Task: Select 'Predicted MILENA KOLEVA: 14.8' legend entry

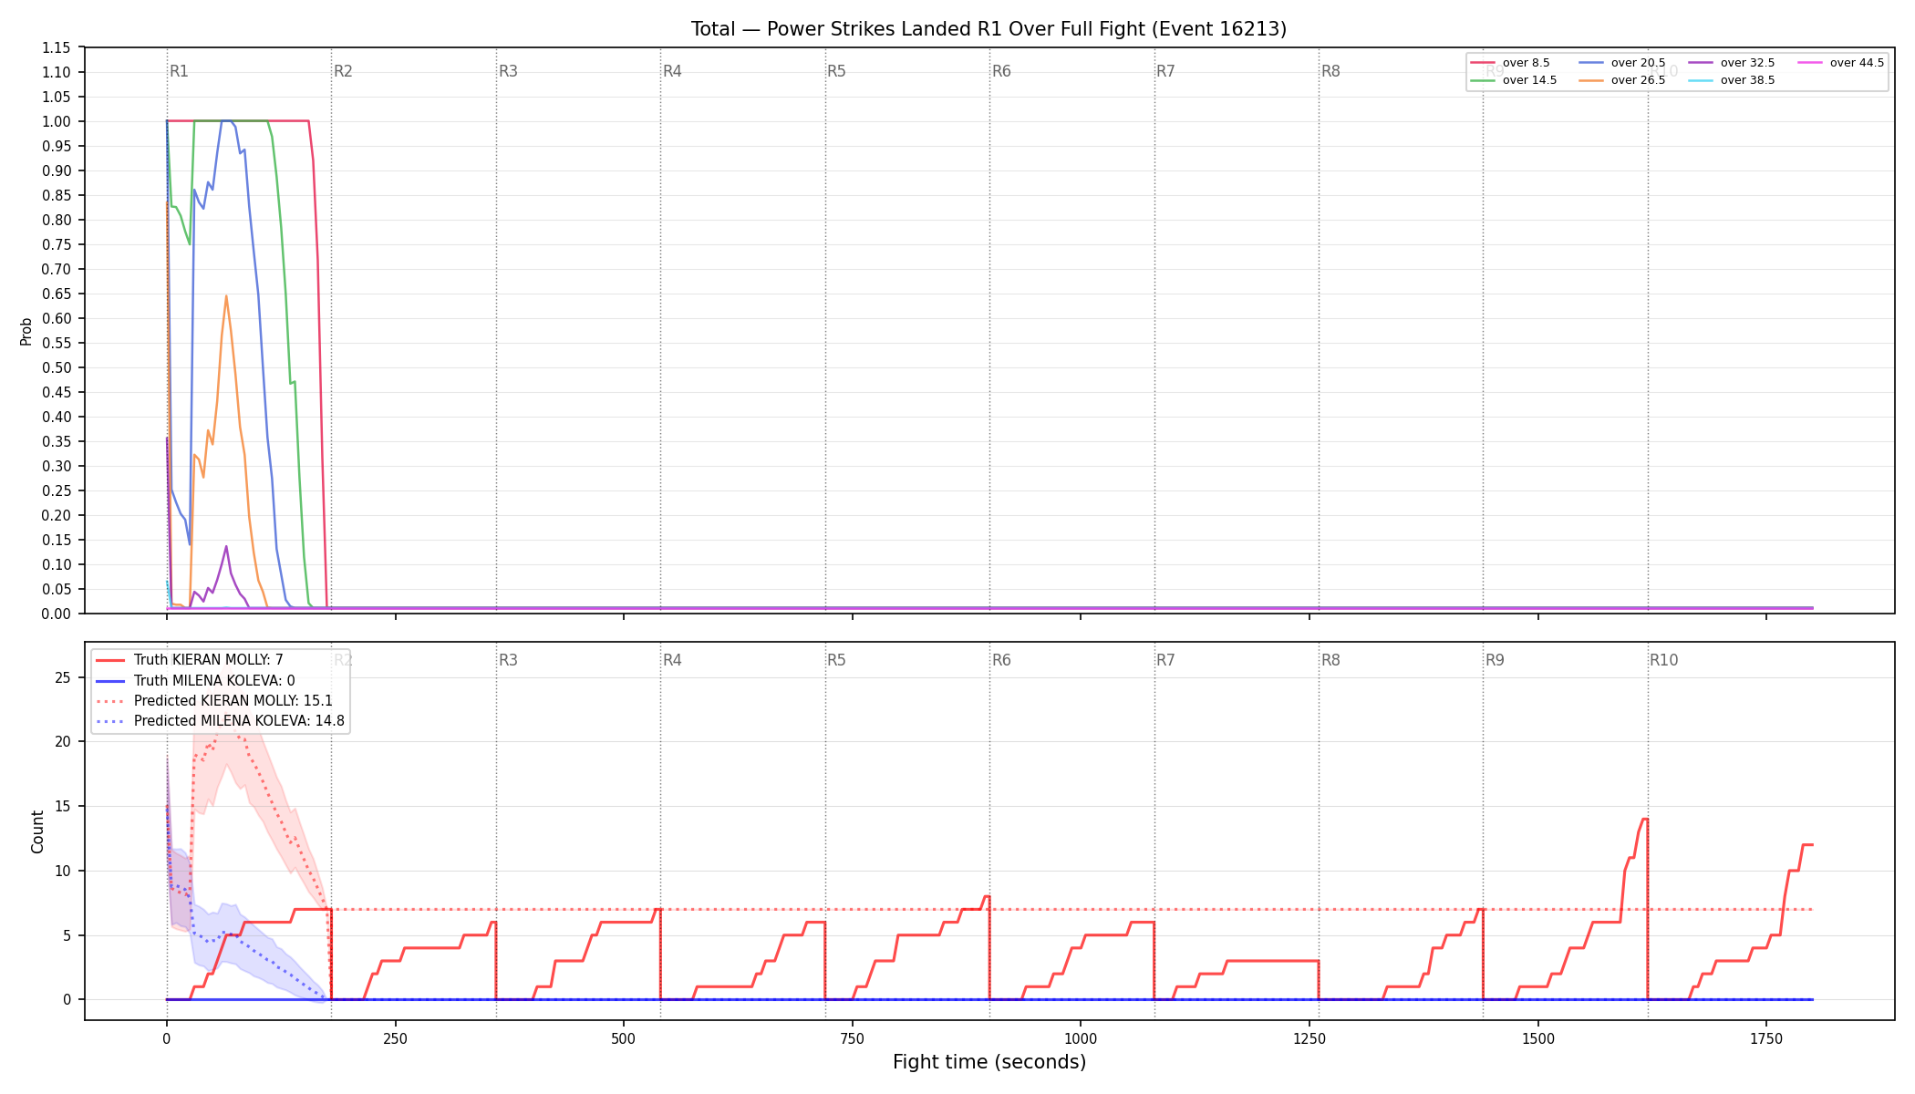Action: (220, 721)
